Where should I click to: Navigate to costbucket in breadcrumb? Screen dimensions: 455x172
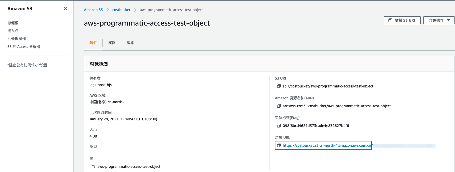pos(121,10)
